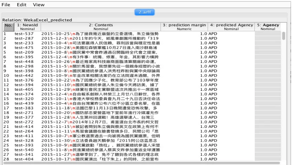Click the Contents cell starting 2015-11-29
Screen dimensions: 292x165
(101, 90)
